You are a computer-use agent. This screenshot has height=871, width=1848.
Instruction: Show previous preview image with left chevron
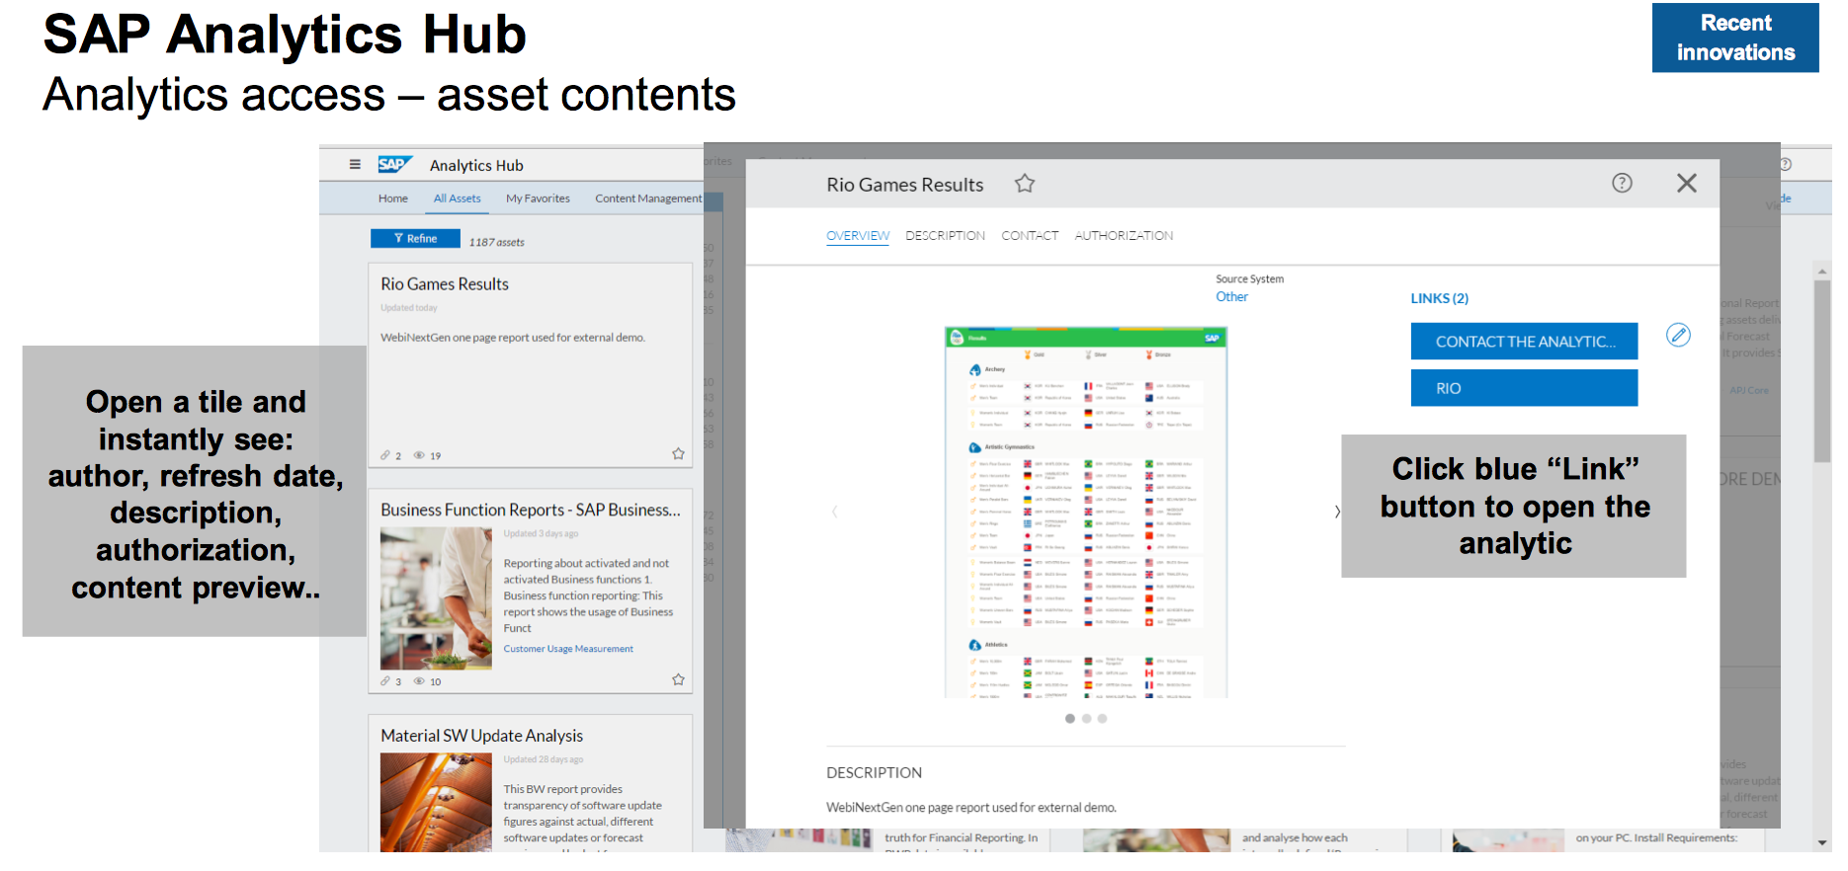[835, 512]
